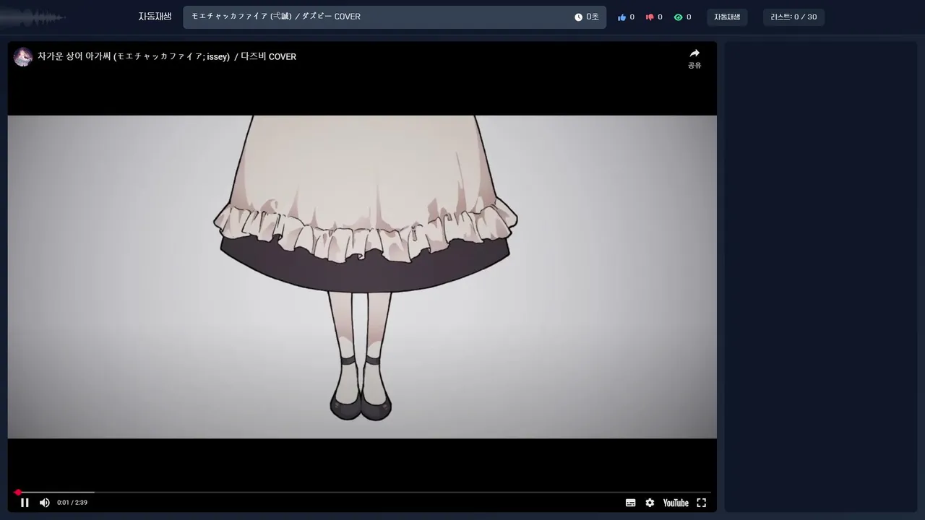Viewport: 925px width, 520px height.
Task: Open the video title link
Action: [x=167, y=57]
